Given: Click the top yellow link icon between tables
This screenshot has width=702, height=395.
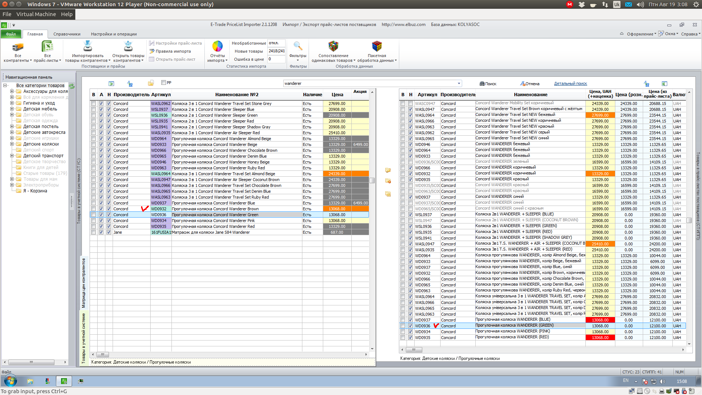Looking at the screenshot, I should (388, 170).
